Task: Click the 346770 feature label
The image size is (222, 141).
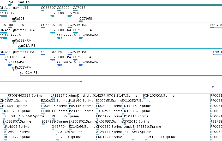Action: pos(58,127)
